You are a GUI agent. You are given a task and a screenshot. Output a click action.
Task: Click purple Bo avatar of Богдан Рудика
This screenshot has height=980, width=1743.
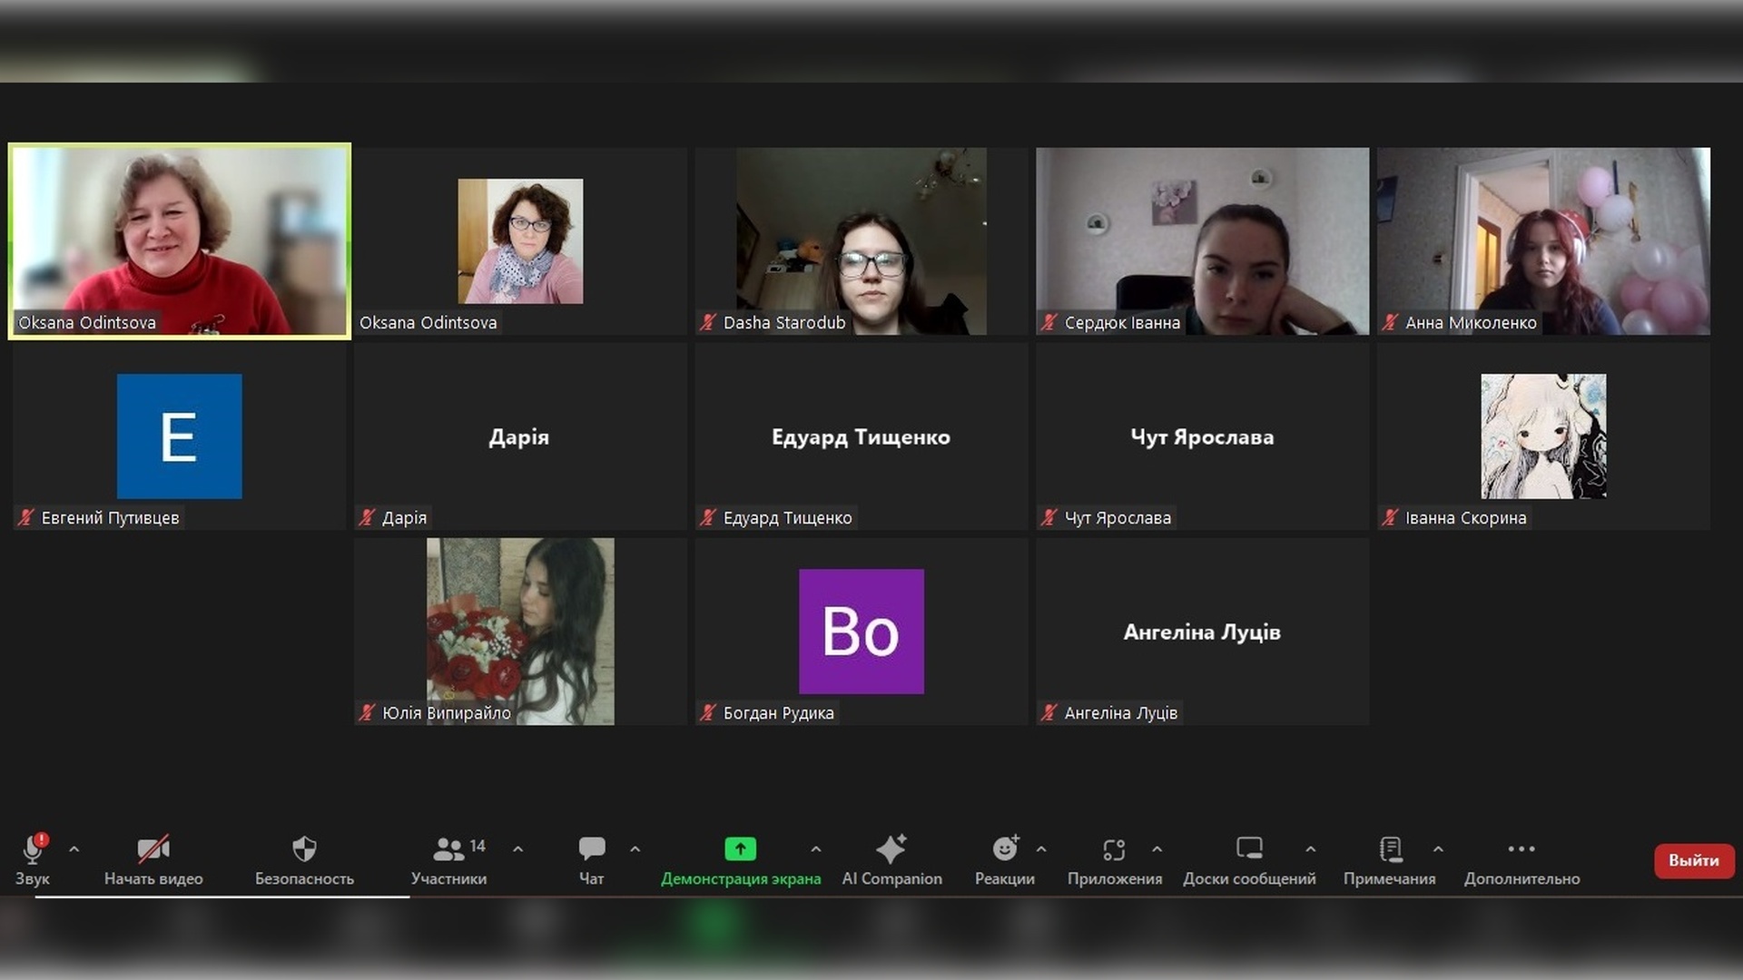pyautogui.click(x=862, y=632)
